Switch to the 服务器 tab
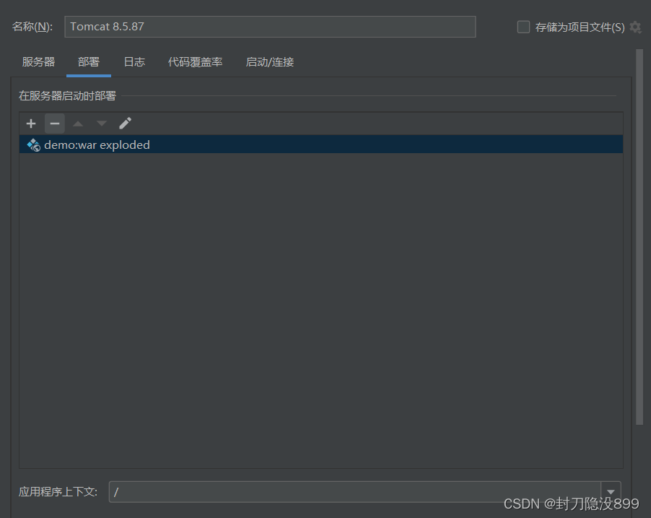The height and width of the screenshot is (518, 651). click(x=38, y=62)
